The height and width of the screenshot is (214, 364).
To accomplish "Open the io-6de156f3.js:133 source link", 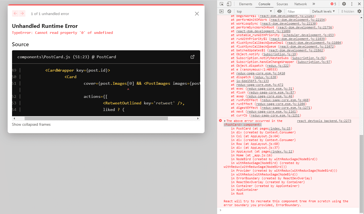I will point(252,81).
